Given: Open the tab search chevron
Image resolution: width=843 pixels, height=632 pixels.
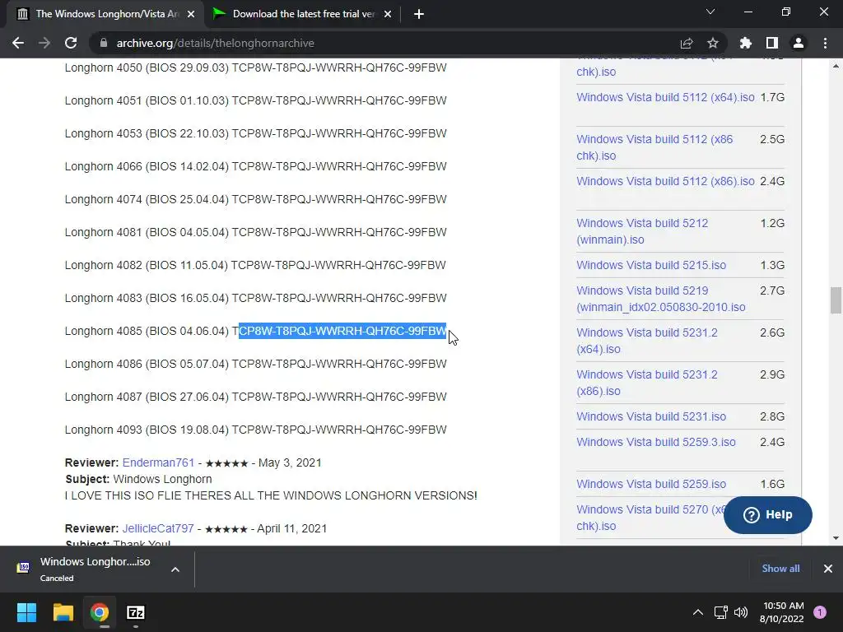Looking at the screenshot, I should 710,12.
